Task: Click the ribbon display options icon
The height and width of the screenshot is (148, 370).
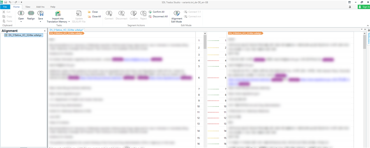Action: [x=349, y=2]
